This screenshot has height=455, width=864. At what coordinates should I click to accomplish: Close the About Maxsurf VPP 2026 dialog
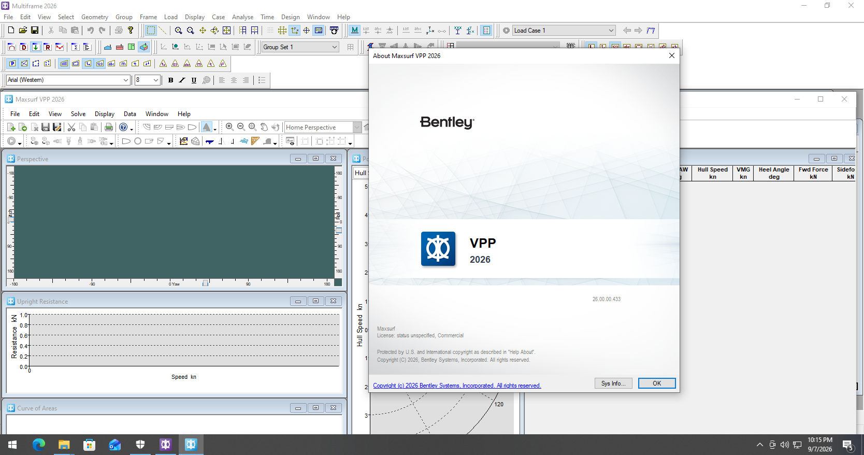click(x=671, y=56)
